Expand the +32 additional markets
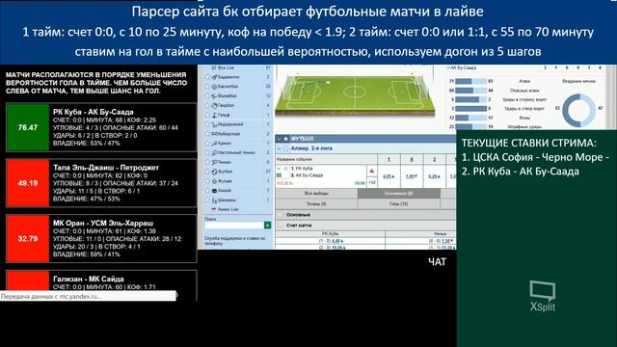This screenshot has height=347, width=617. (x=372, y=182)
